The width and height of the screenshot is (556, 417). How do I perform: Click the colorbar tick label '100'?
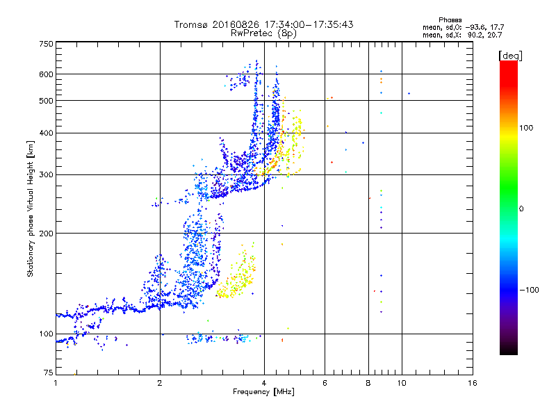(526, 128)
